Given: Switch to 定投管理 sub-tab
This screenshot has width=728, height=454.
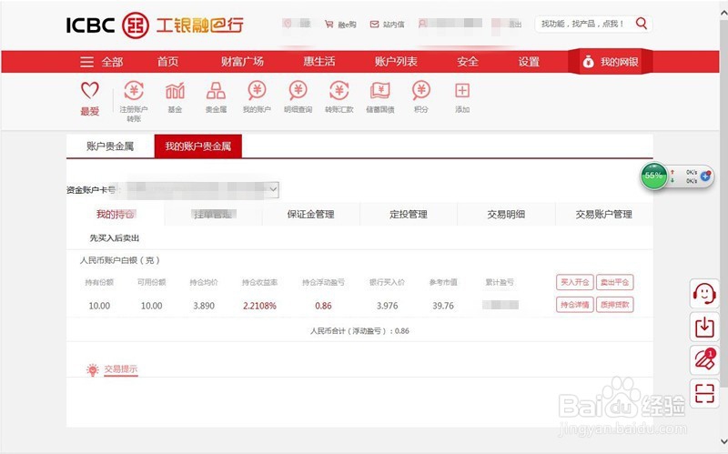Looking at the screenshot, I should tap(409, 215).
